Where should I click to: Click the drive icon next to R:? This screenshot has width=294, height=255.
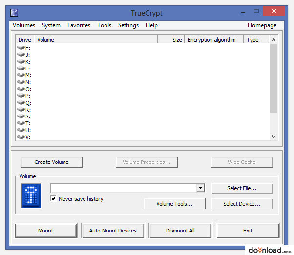(21, 109)
